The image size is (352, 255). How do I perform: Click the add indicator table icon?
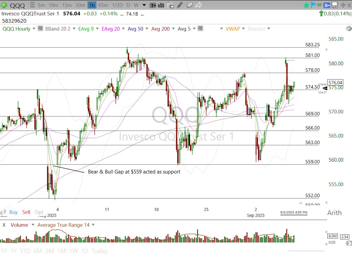[170, 5]
